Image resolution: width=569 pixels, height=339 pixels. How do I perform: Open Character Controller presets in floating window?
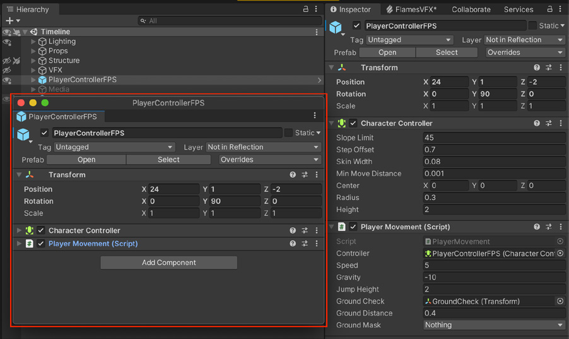(305, 230)
